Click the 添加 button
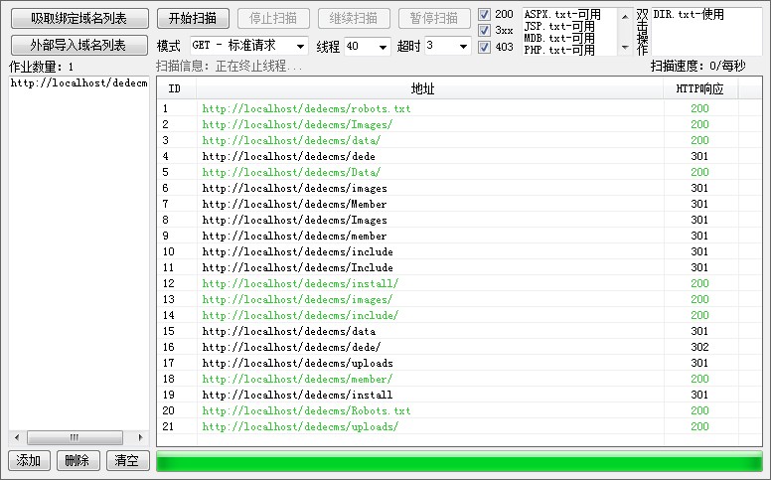 [29, 460]
